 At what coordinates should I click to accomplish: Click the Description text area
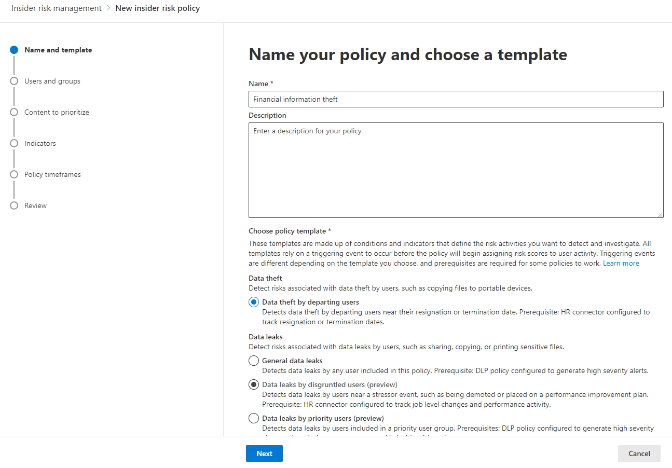coord(456,170)
